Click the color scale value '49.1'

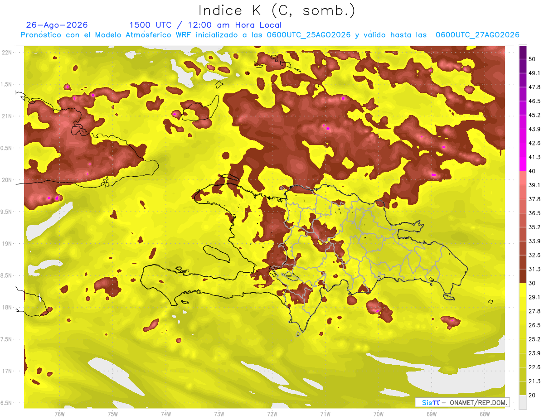pos(534,73)
